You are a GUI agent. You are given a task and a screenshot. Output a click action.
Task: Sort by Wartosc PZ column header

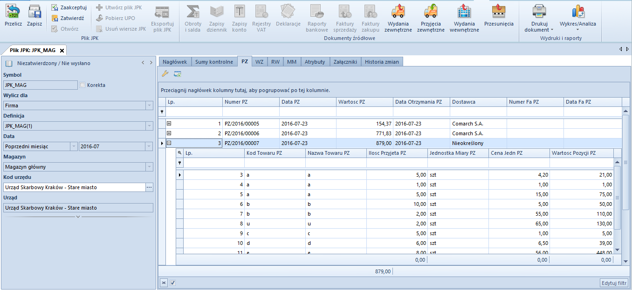tap(364, 102)
